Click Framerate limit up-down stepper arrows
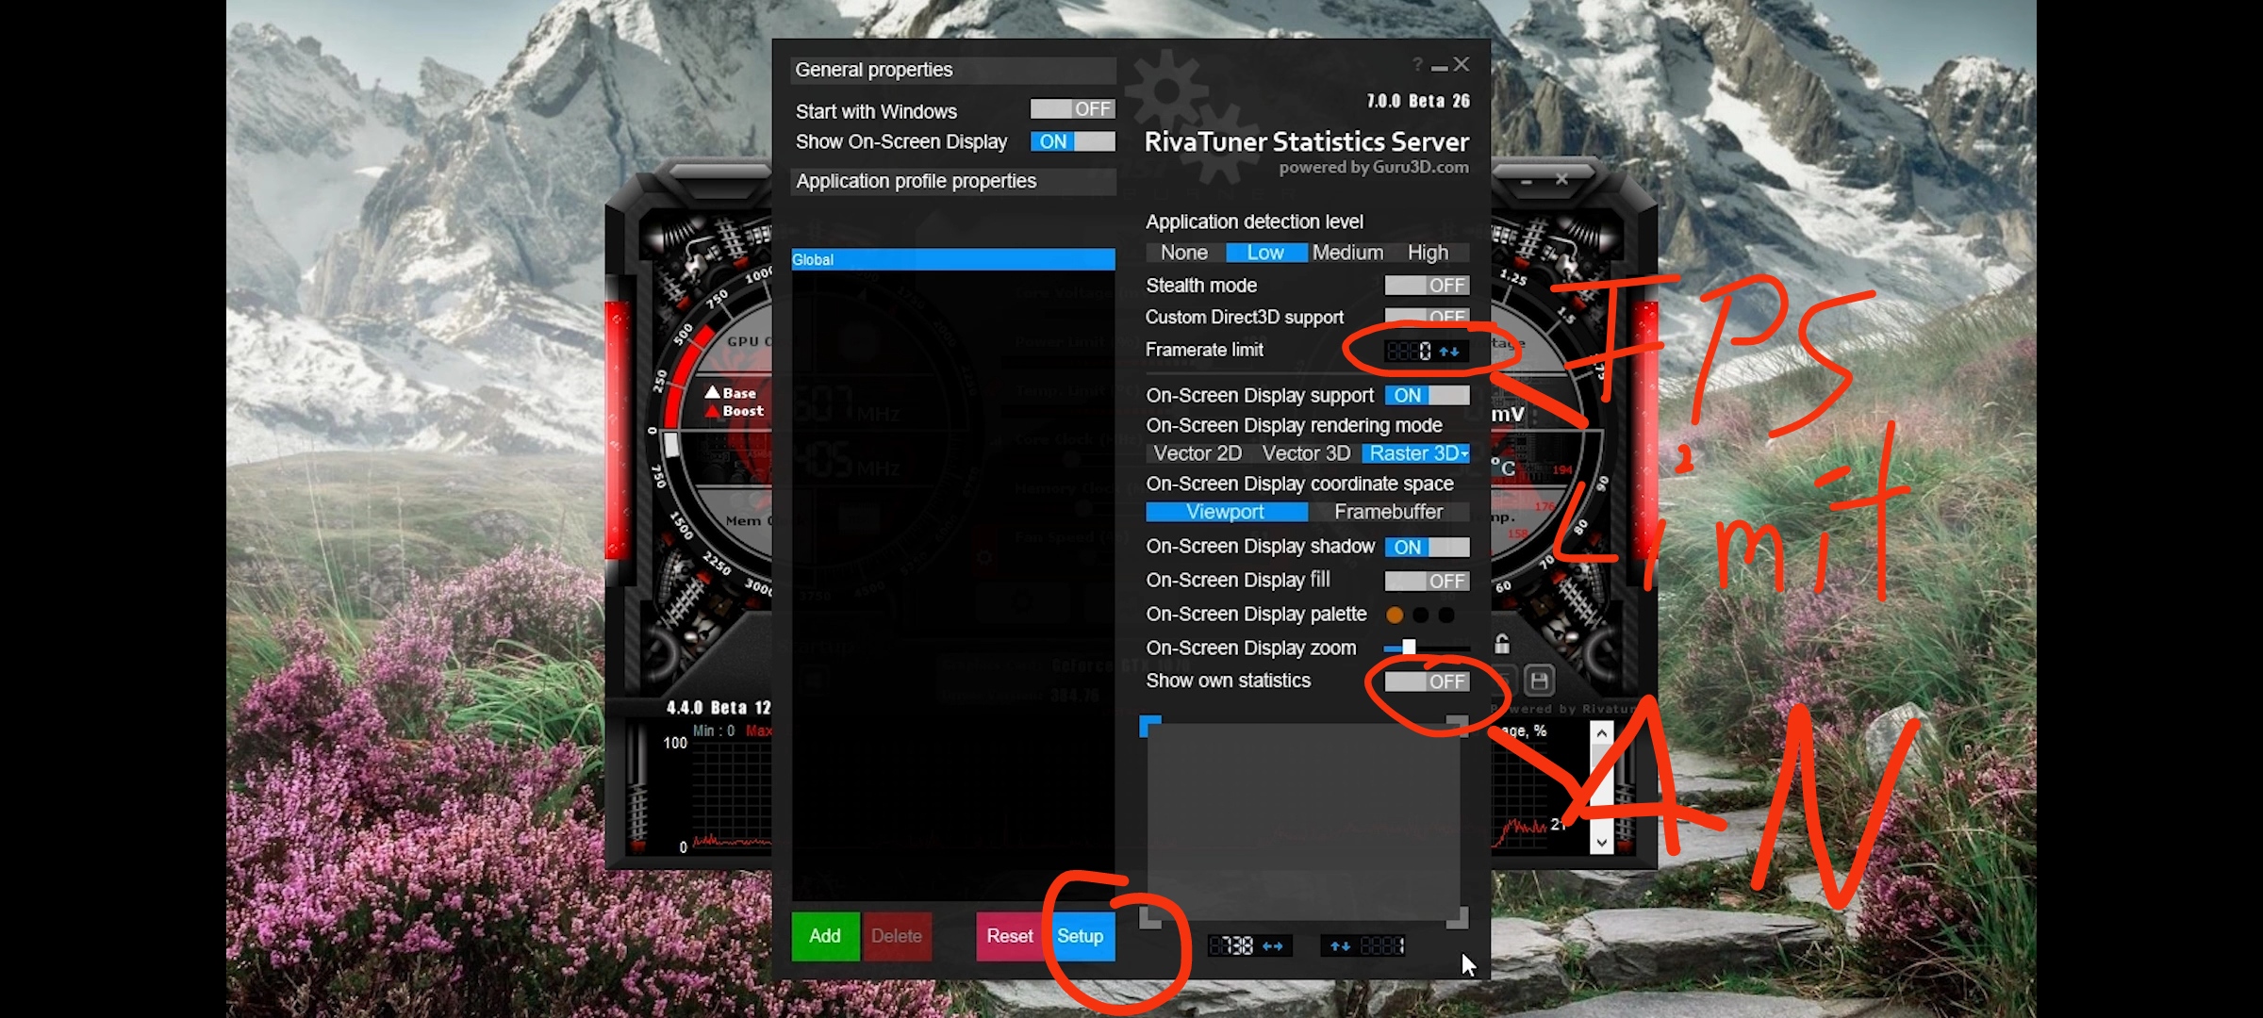Screen dimensions: 2263x1018 click(1449, 352)
